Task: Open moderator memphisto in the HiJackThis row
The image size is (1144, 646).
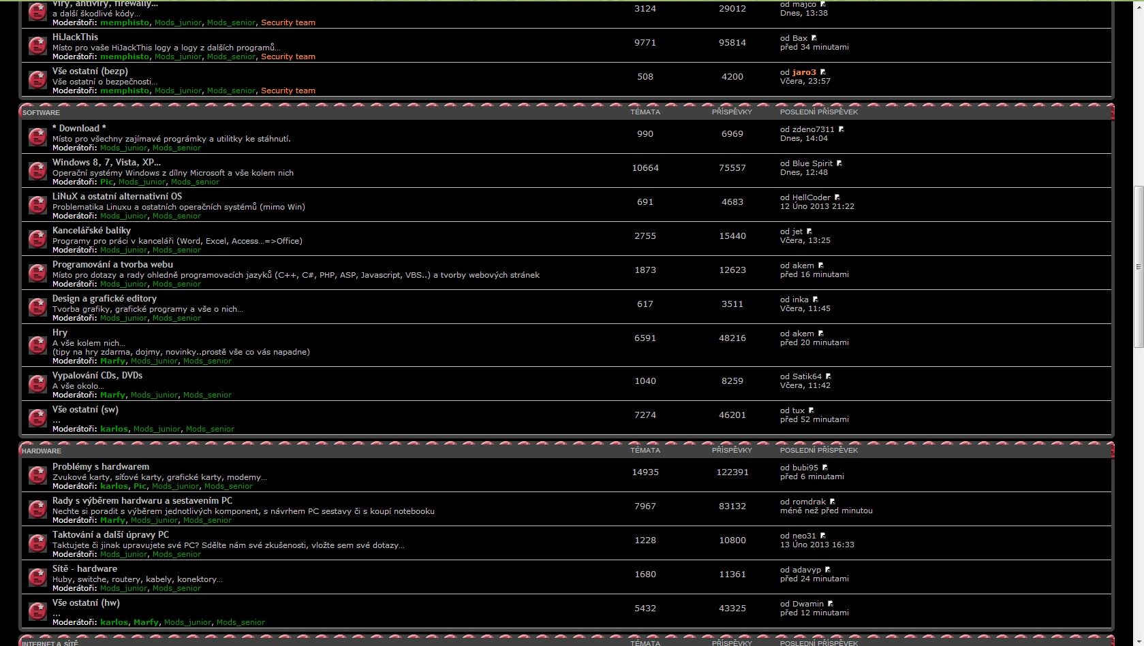Action: tap(125, 56)
